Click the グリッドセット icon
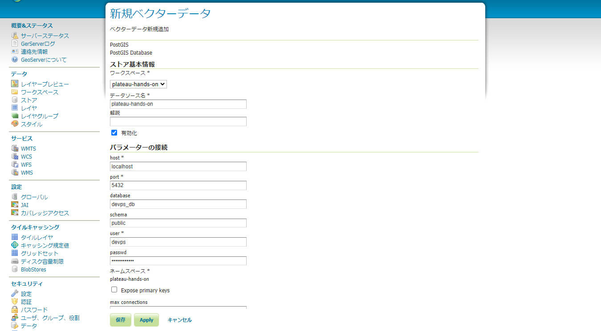Image resolution: width=601 pixels, height=331 pixels. click(15, 253)
